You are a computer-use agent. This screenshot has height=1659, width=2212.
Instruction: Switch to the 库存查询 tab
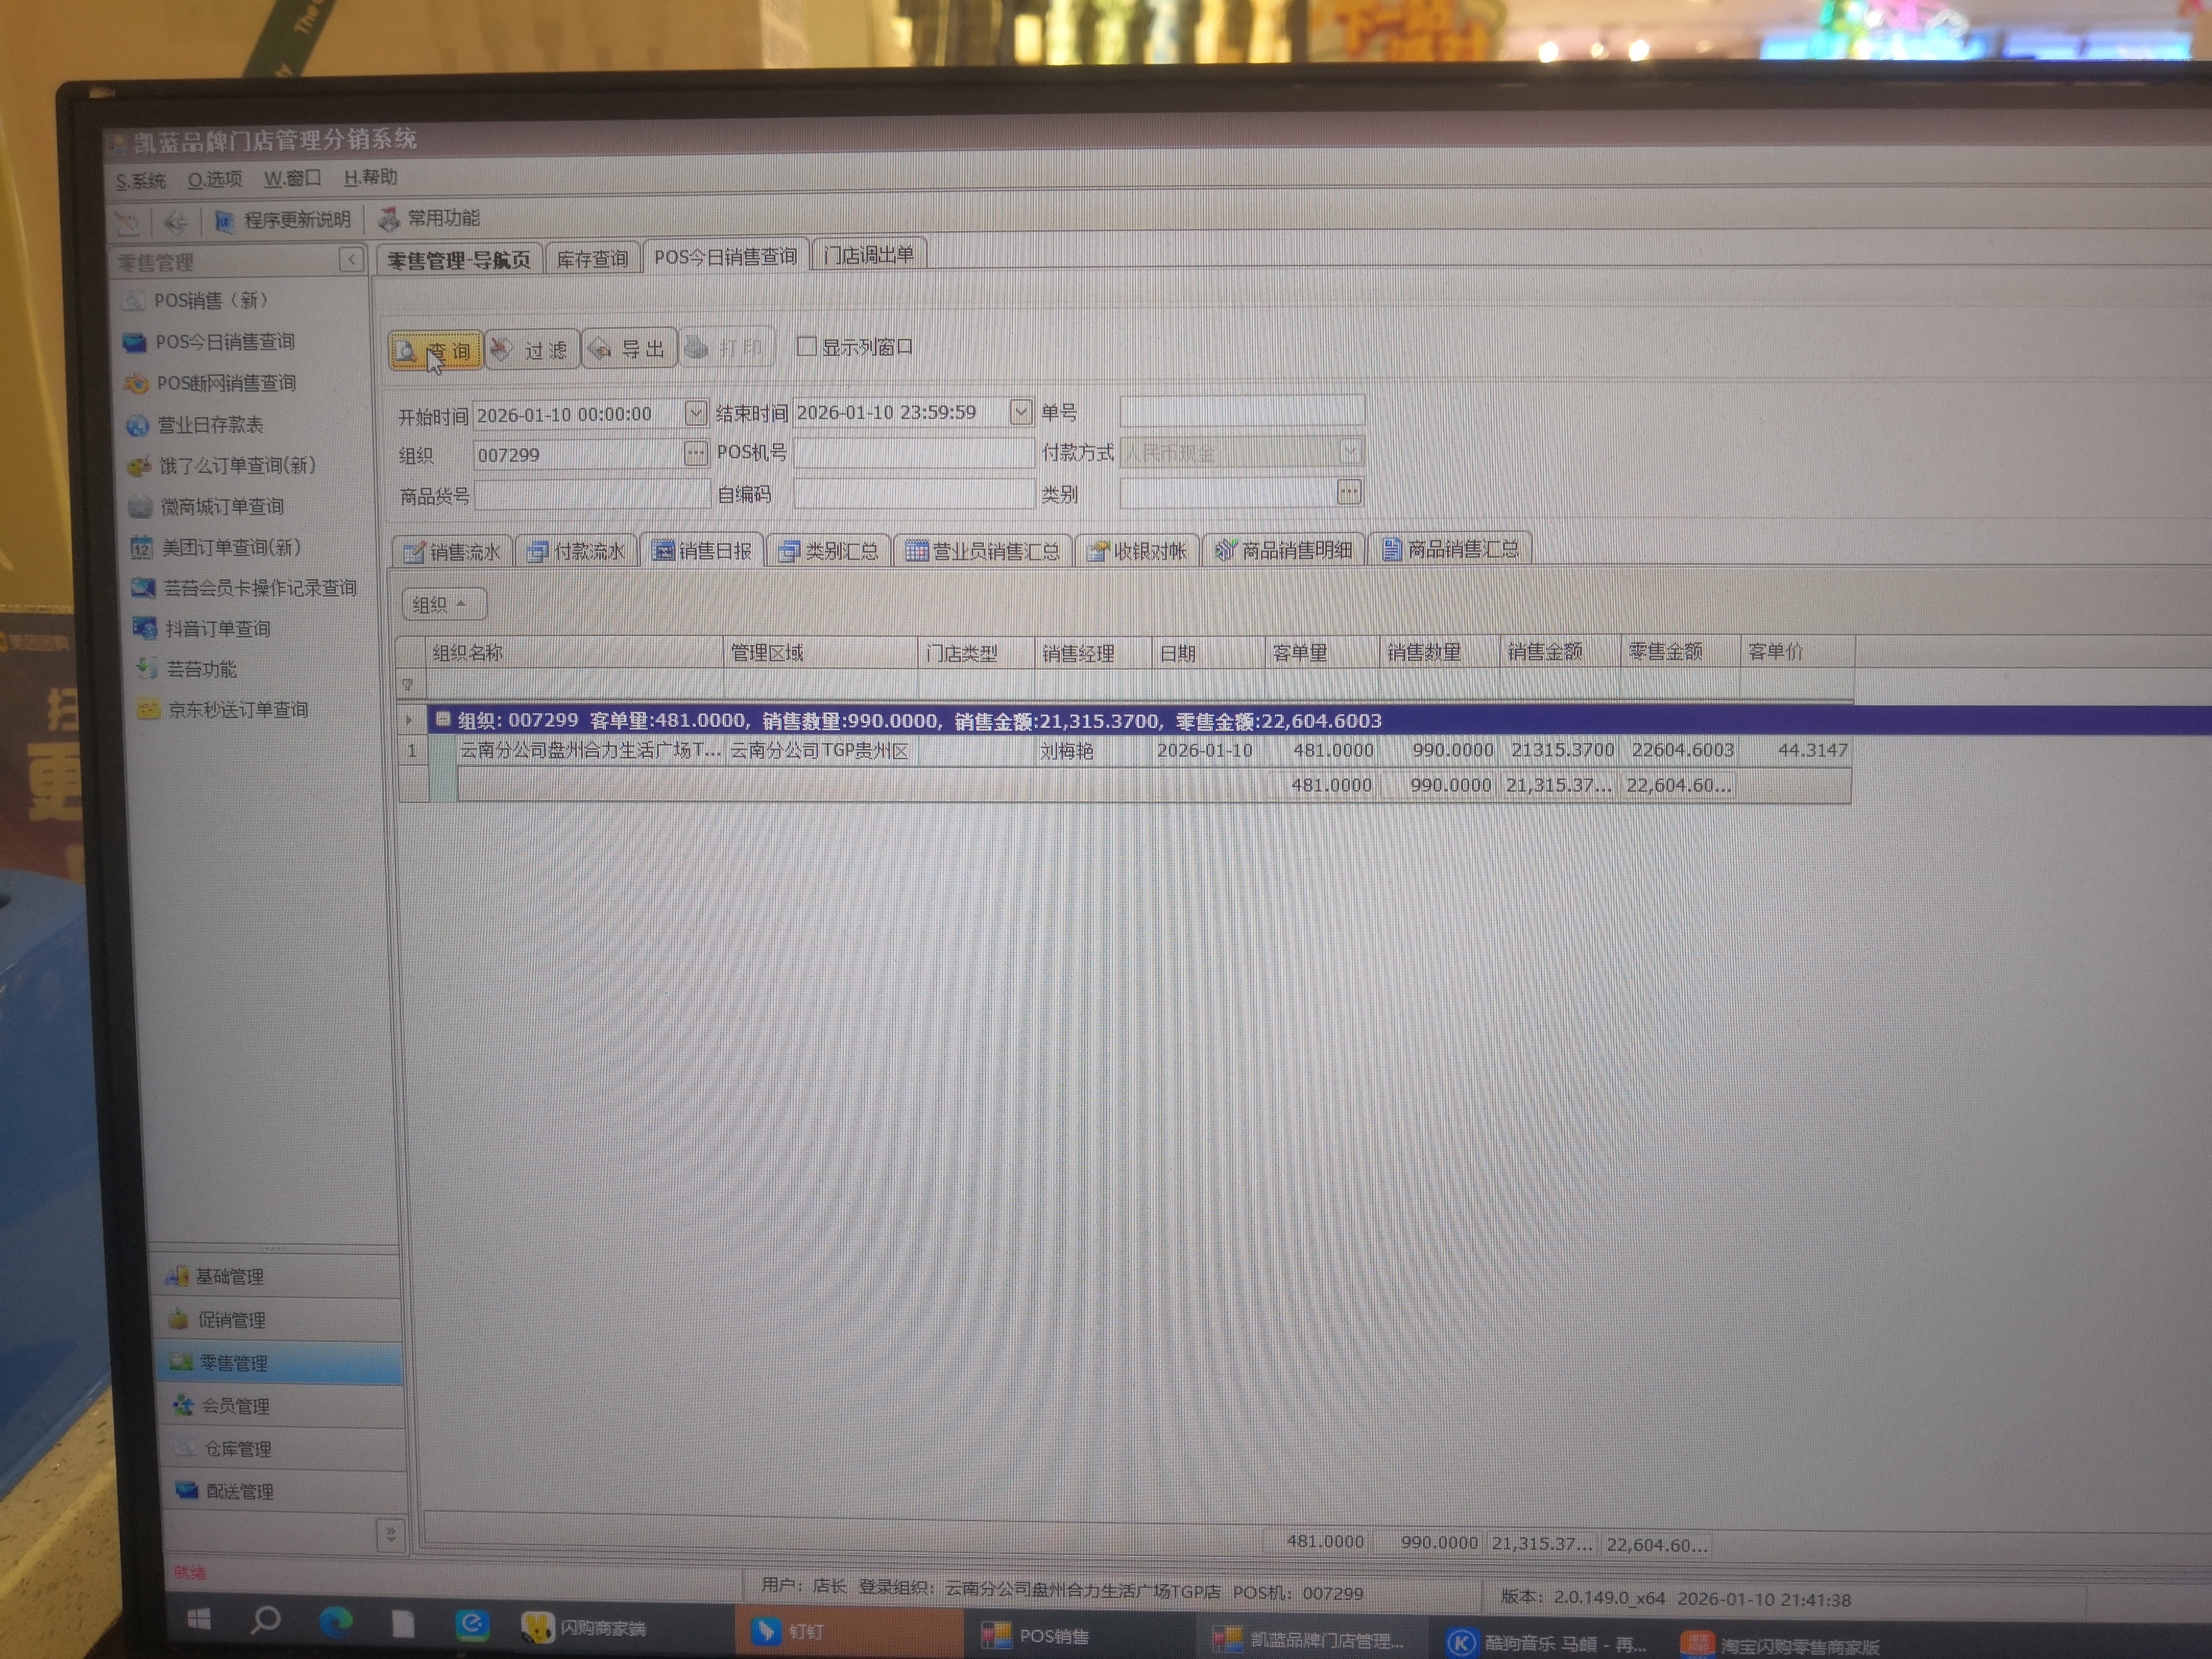click(x=592, y=259)
